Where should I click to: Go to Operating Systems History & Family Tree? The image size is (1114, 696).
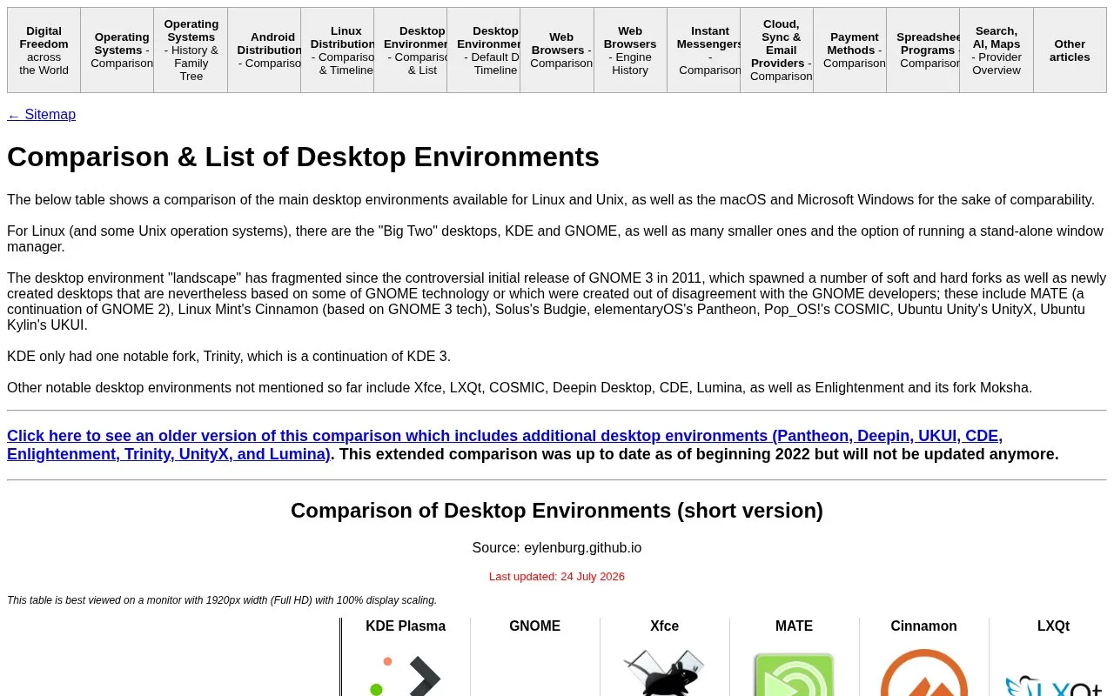click(x=191, y=50)
